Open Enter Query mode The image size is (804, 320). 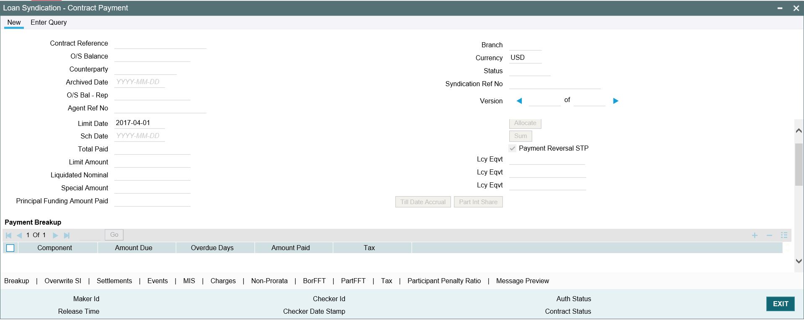coord(49,23)
